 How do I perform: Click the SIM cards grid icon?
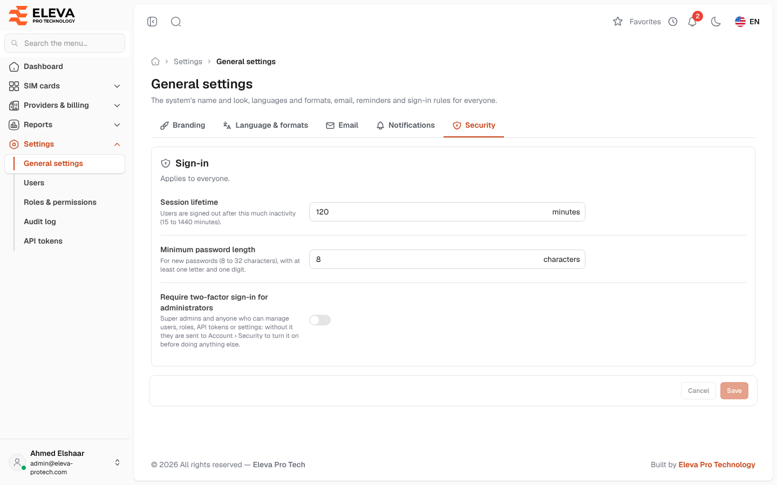point(14,86)
